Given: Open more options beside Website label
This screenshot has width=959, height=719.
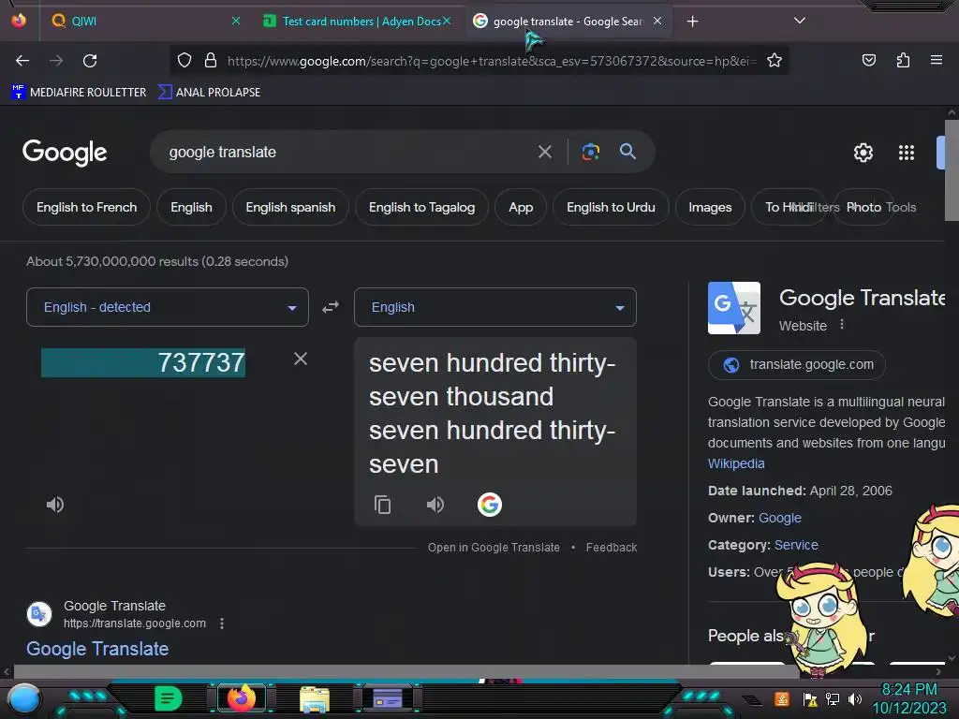Looking at the screenshot, I should click(842, 325).
